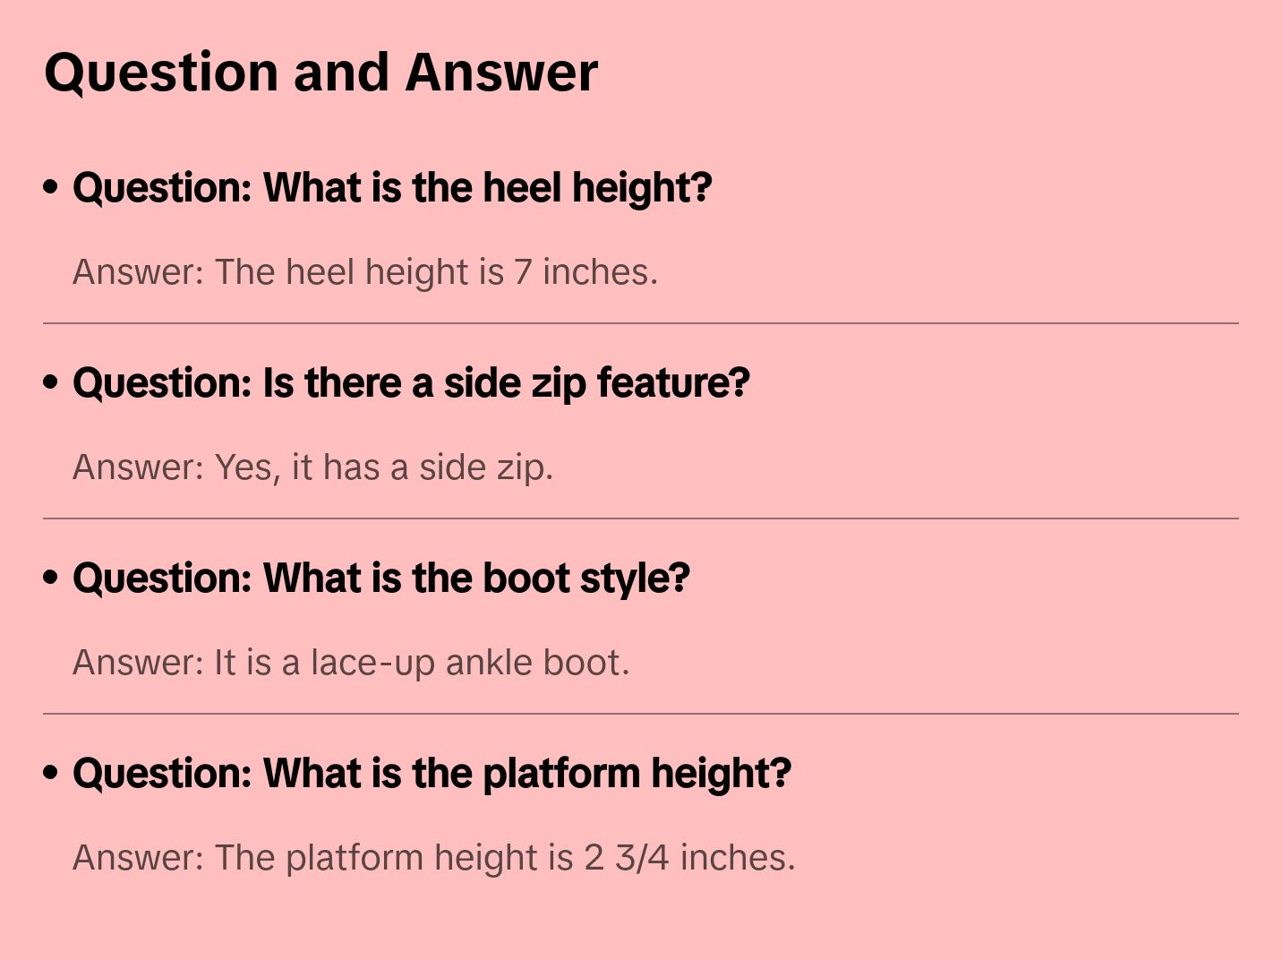
Task: Click the word "Answer:" in the side zip answer
Action: pos(139,467)
